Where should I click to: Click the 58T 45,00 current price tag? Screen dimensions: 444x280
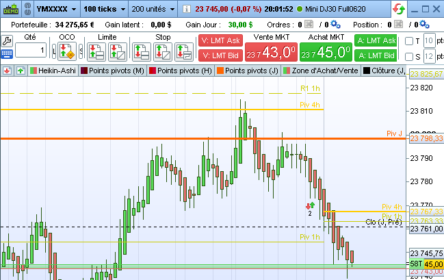click(426, 264)
